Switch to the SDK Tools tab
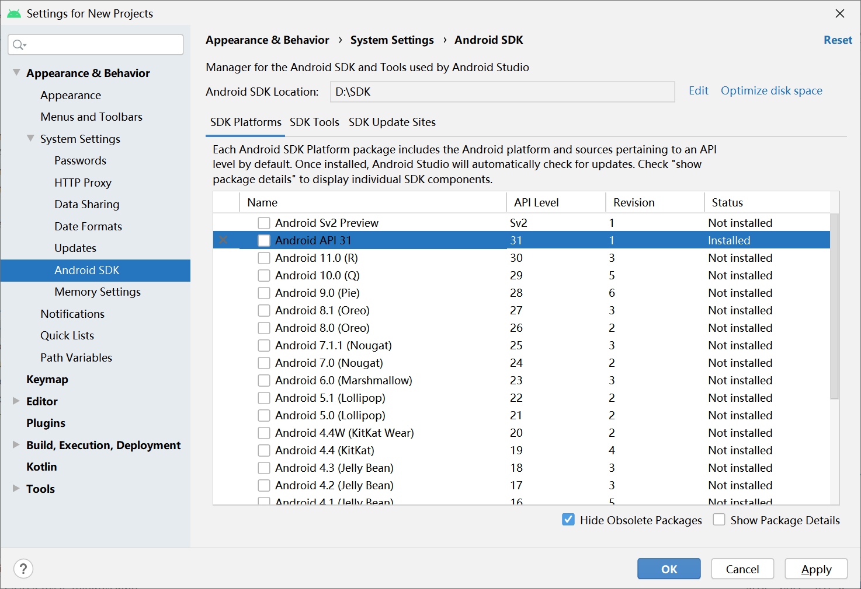 click(x=314, y=122)
